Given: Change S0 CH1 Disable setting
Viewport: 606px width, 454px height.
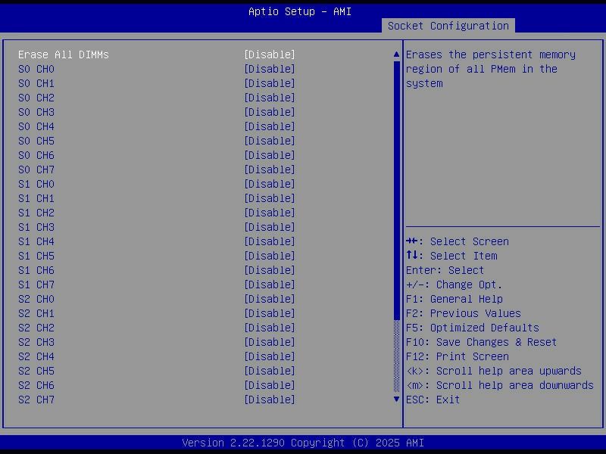Looking at the screenshot, I should (270, 83).
